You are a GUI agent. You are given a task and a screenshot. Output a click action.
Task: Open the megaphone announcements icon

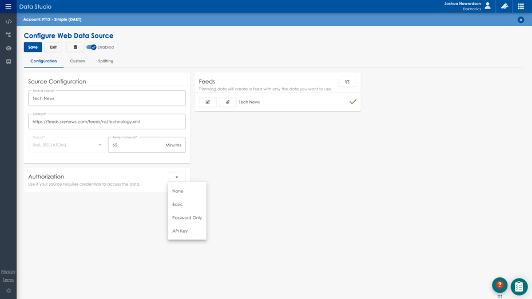(x=504, y=6)
